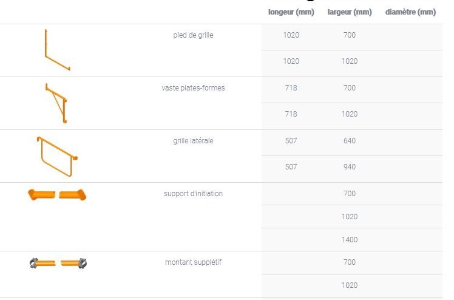Screen dimensions: 454x300
Task: Click the right support d'initiation piece image
Action: (x=73, y=194)
